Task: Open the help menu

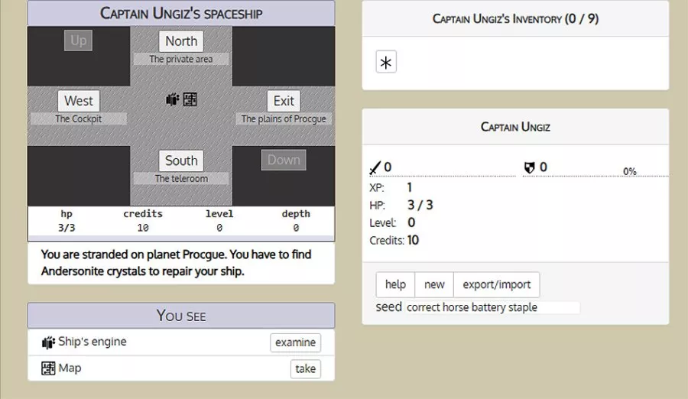Action: 395,284
